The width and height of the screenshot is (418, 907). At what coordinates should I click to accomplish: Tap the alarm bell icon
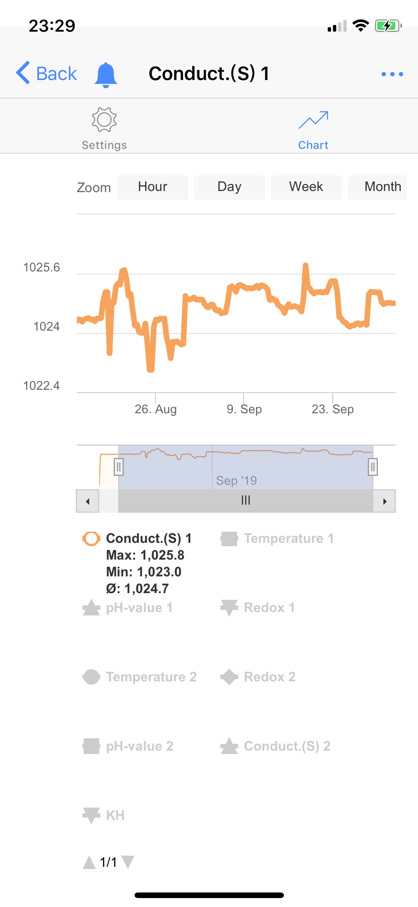point(106,74)
